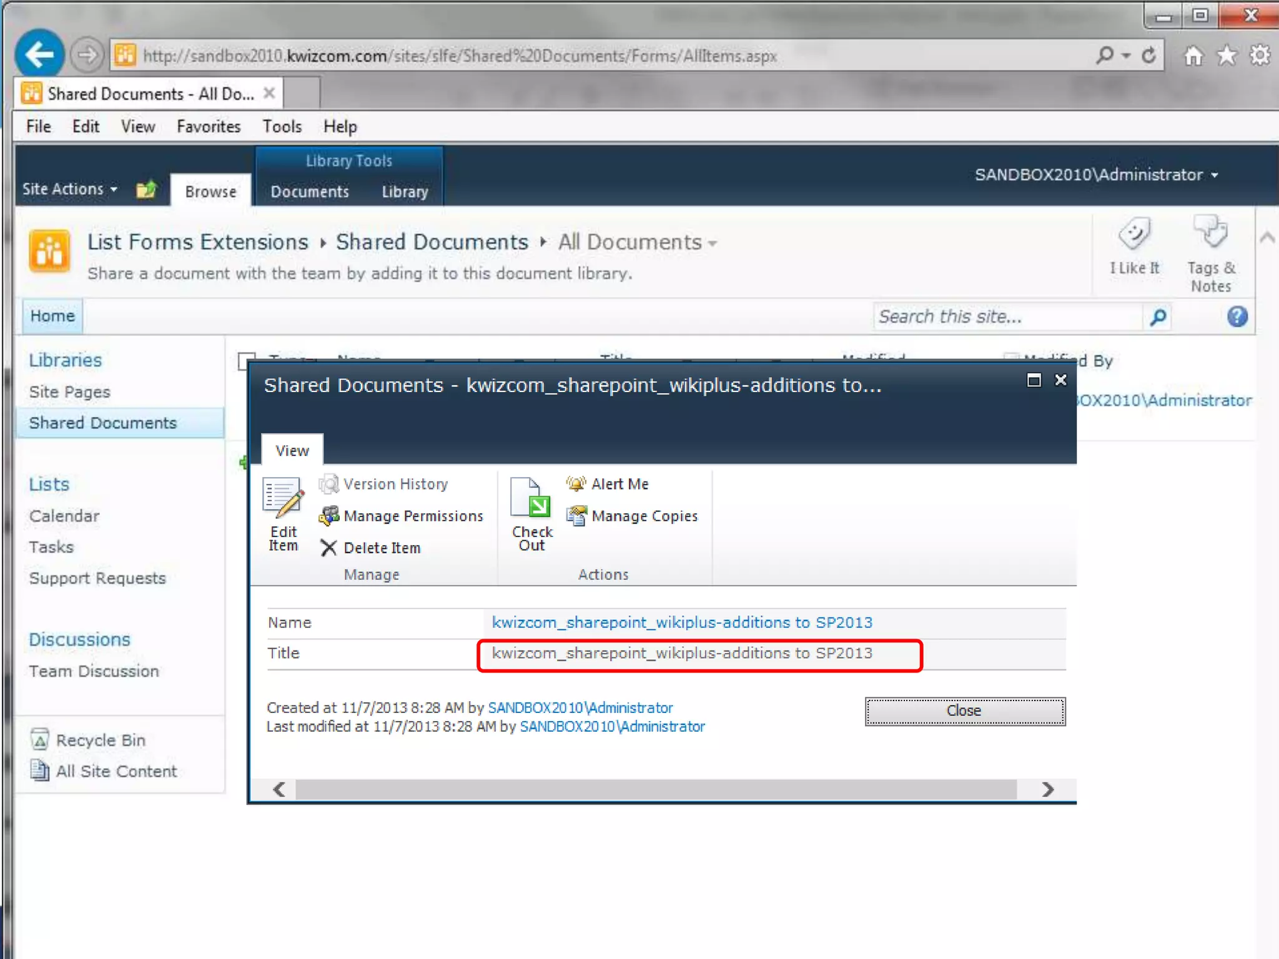Click Created by SANDBOX2010\Administrator link
The image size is (1279, 959).
coord(580,707)
